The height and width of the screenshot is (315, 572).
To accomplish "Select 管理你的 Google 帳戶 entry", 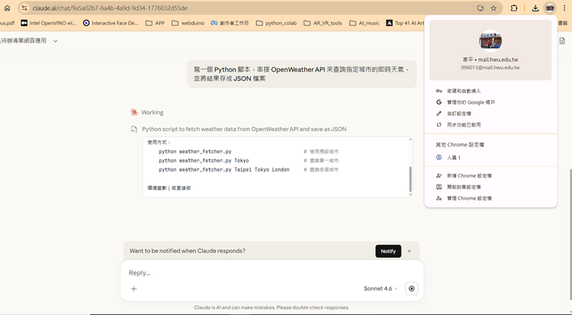I will 470,101.
